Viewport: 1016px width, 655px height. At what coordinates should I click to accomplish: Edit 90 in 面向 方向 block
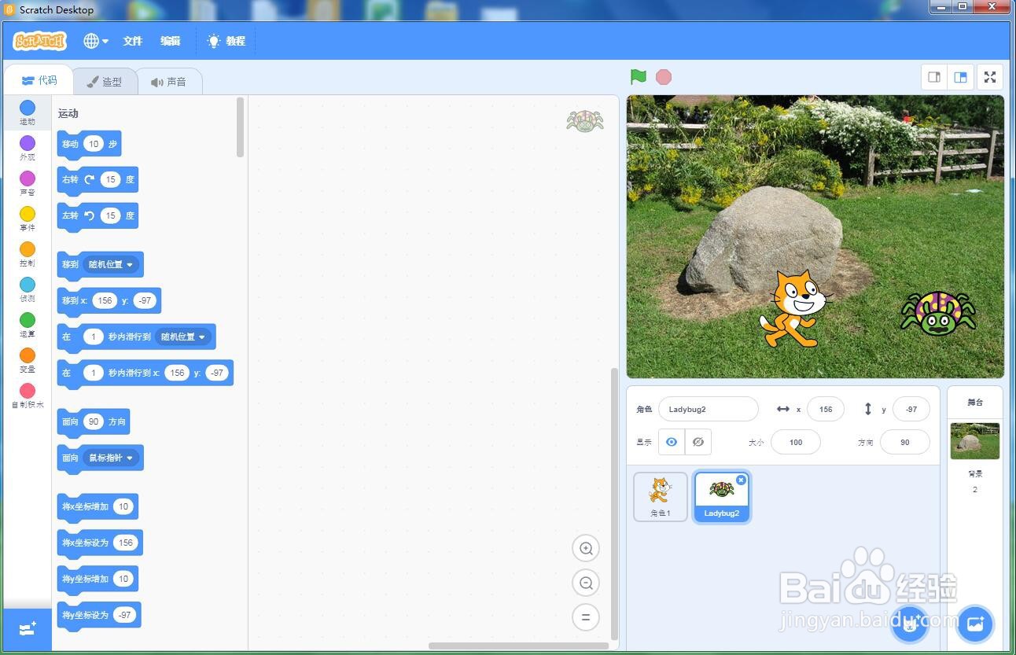(94, 421)
